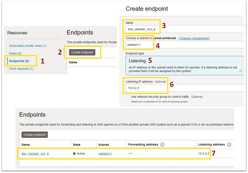Screen dimensions: 248x173
Task: Click the Create endpoint button
Action: tap(82, 52)
